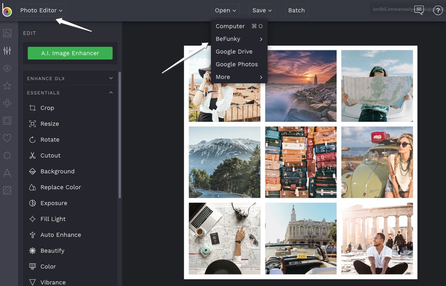Select the green Beetle car photo

(377, 162)
